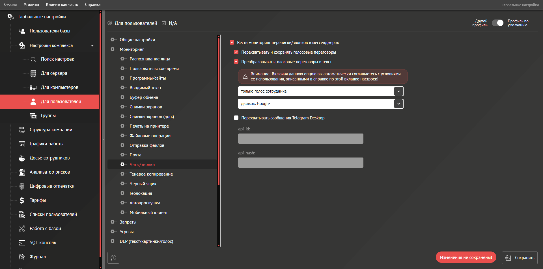Image resolution: width=543 pixels, height=269 pixels.
Task: Click the Тарифы dollar sign icon
Action: tap(22, 200)
